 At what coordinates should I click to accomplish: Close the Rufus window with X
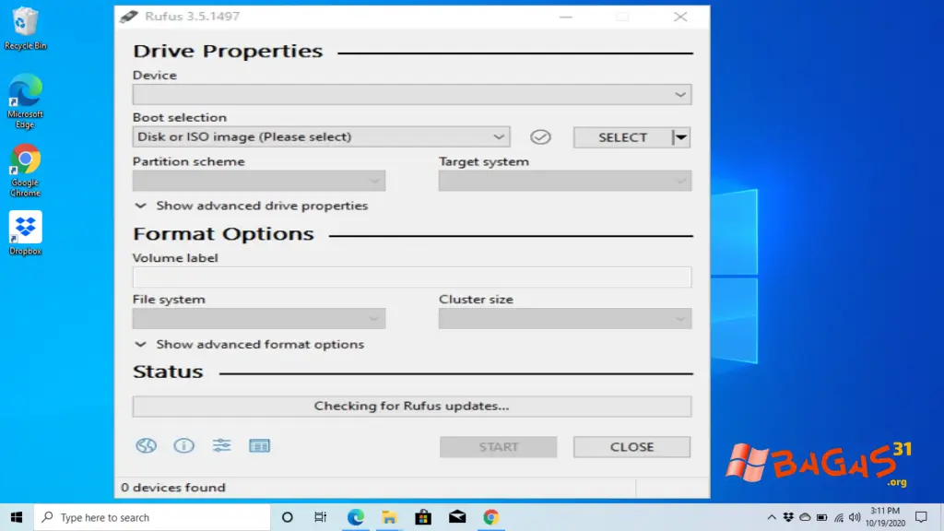[680, 17]
